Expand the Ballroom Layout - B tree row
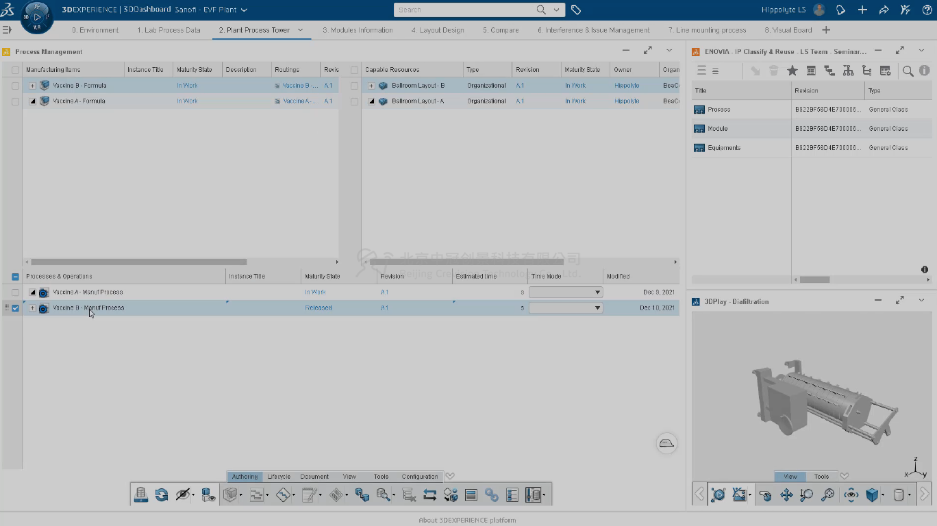The width and height of the screenshot is (937, 526). click(x=371, y=86)
